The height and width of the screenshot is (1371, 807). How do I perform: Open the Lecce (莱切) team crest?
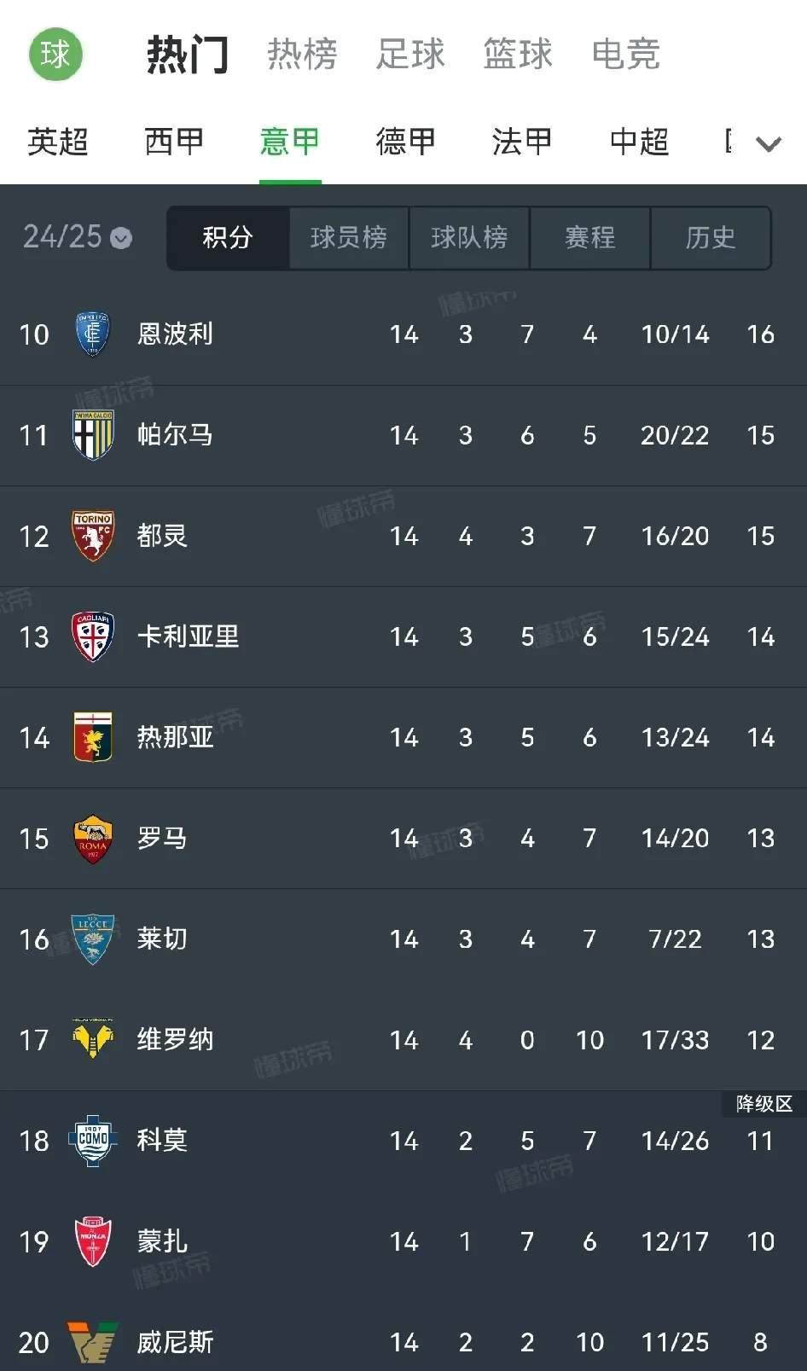click(93, 939)
